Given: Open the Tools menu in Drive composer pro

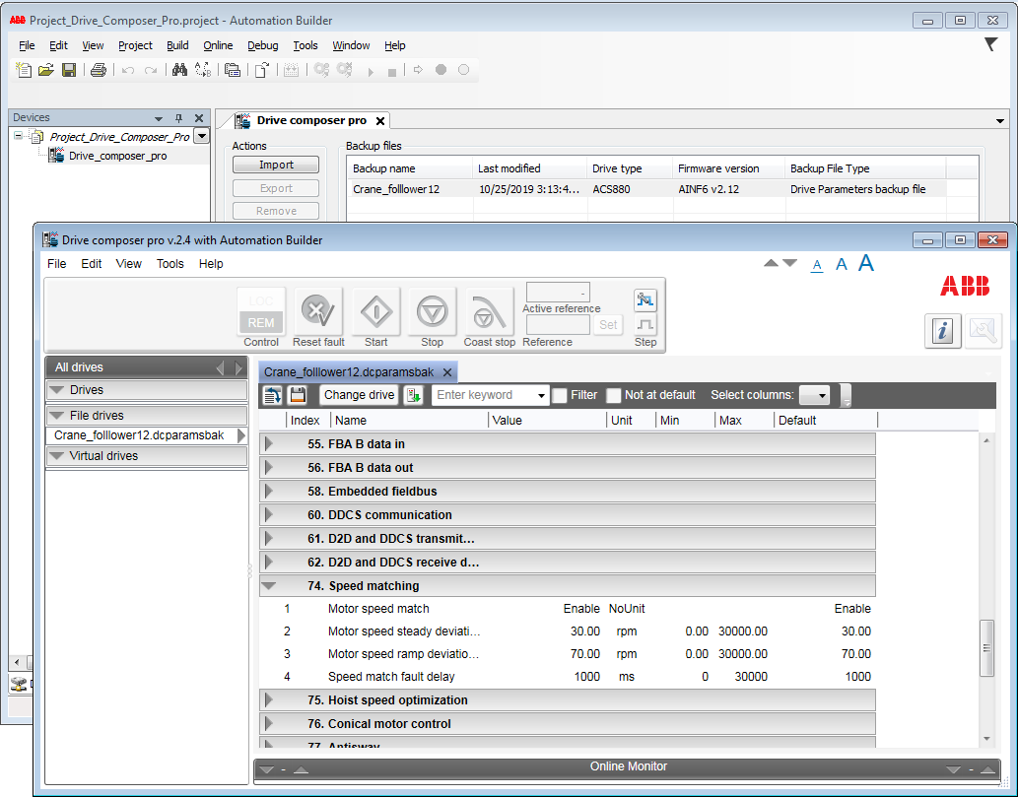Looking at the screenshot, I should pyautogui.click(x=170, y=263).
